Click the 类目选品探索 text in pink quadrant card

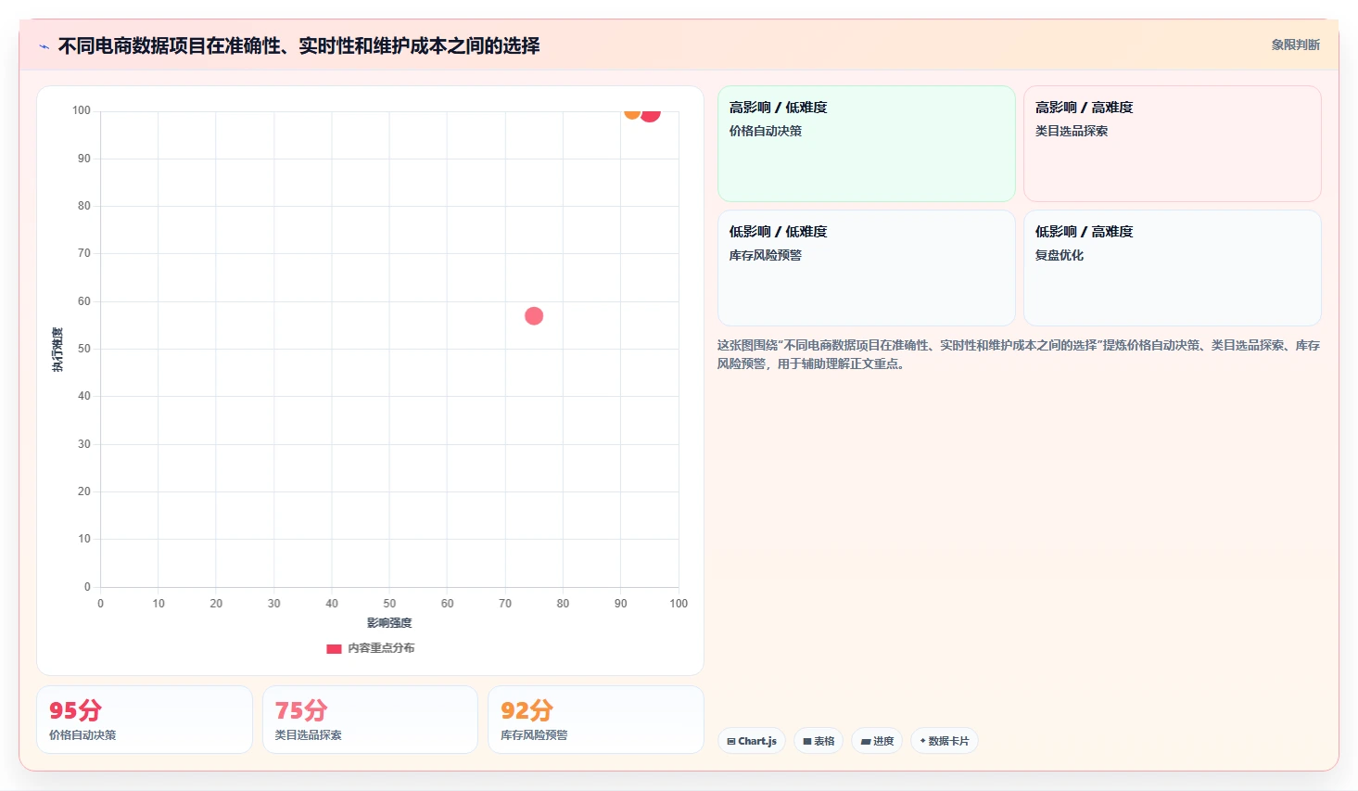click(1072, 131)
